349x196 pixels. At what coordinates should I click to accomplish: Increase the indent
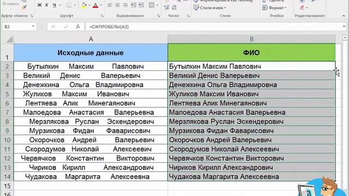[141, 5]
